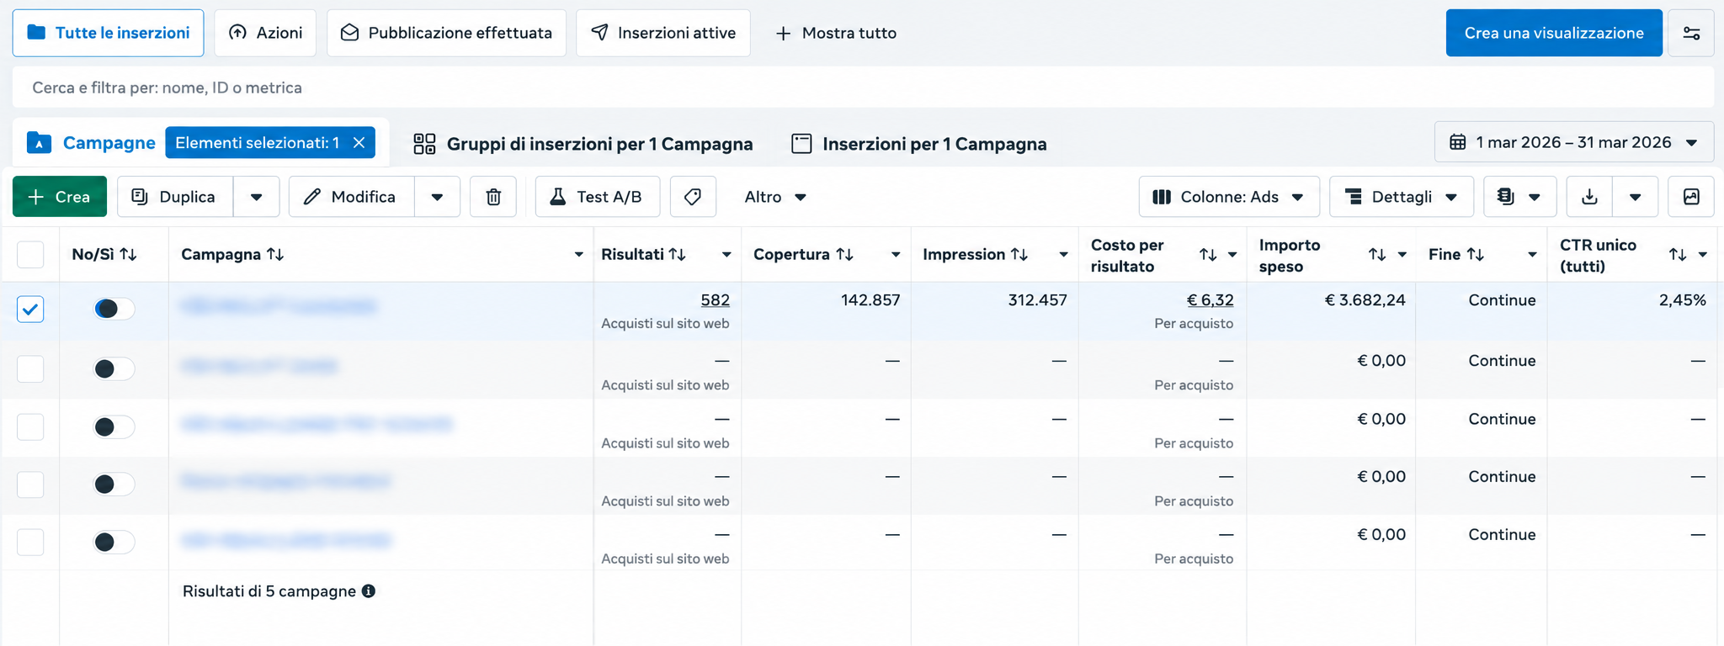Check the fifth campaign row checkbox

pos(30,542)
